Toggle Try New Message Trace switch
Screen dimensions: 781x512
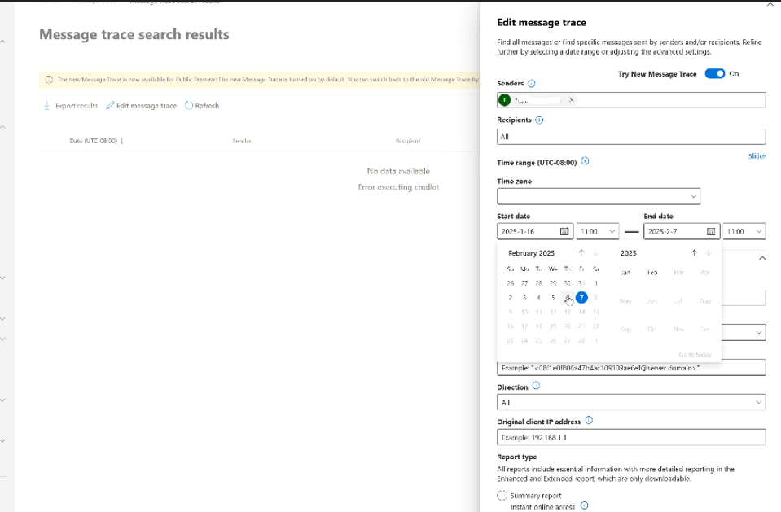[715, 74]
